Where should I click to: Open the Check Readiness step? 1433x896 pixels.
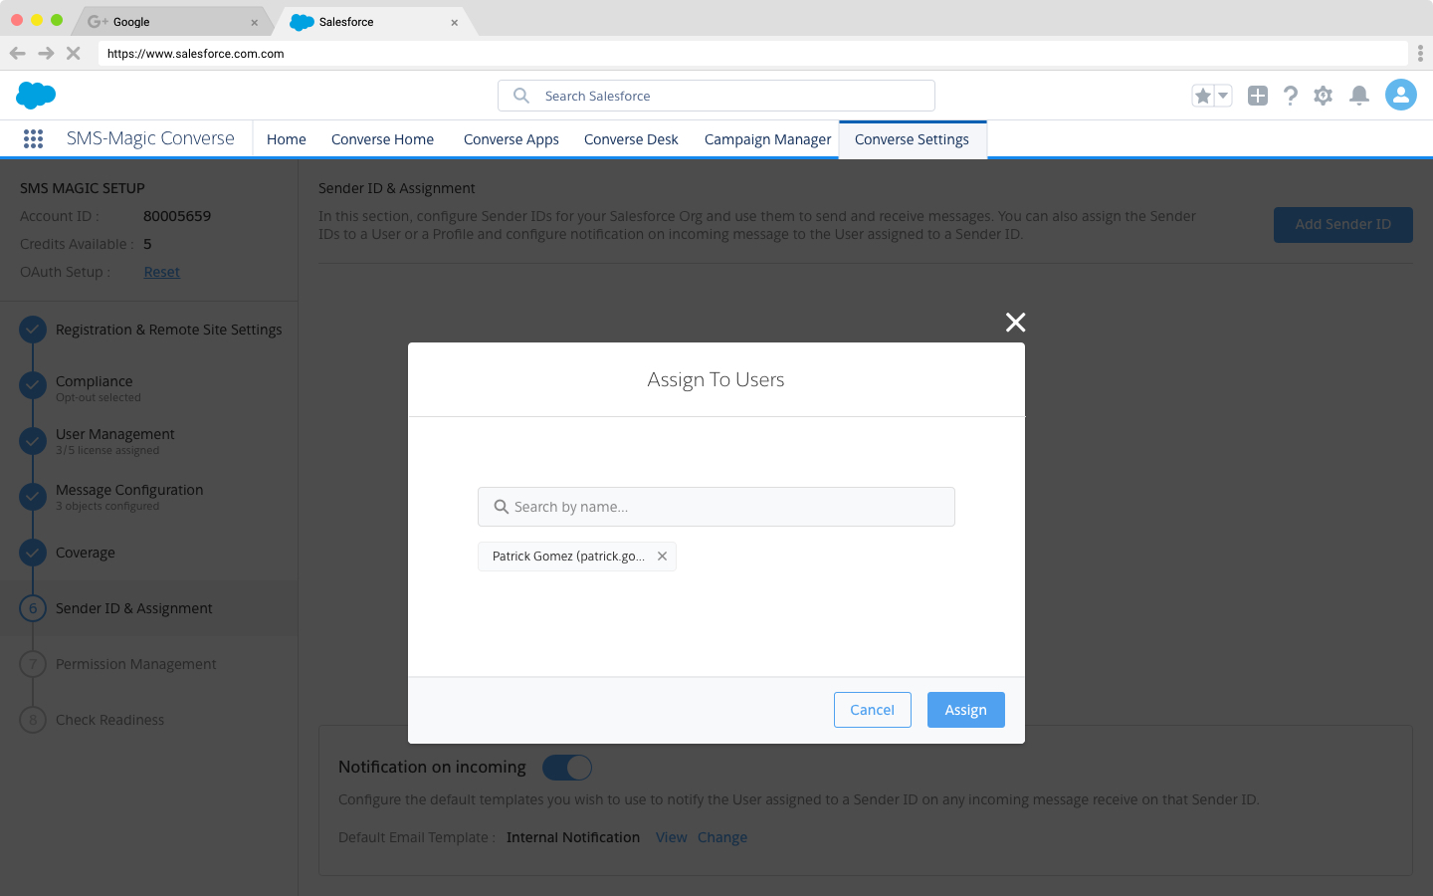[x=110, y=720]
